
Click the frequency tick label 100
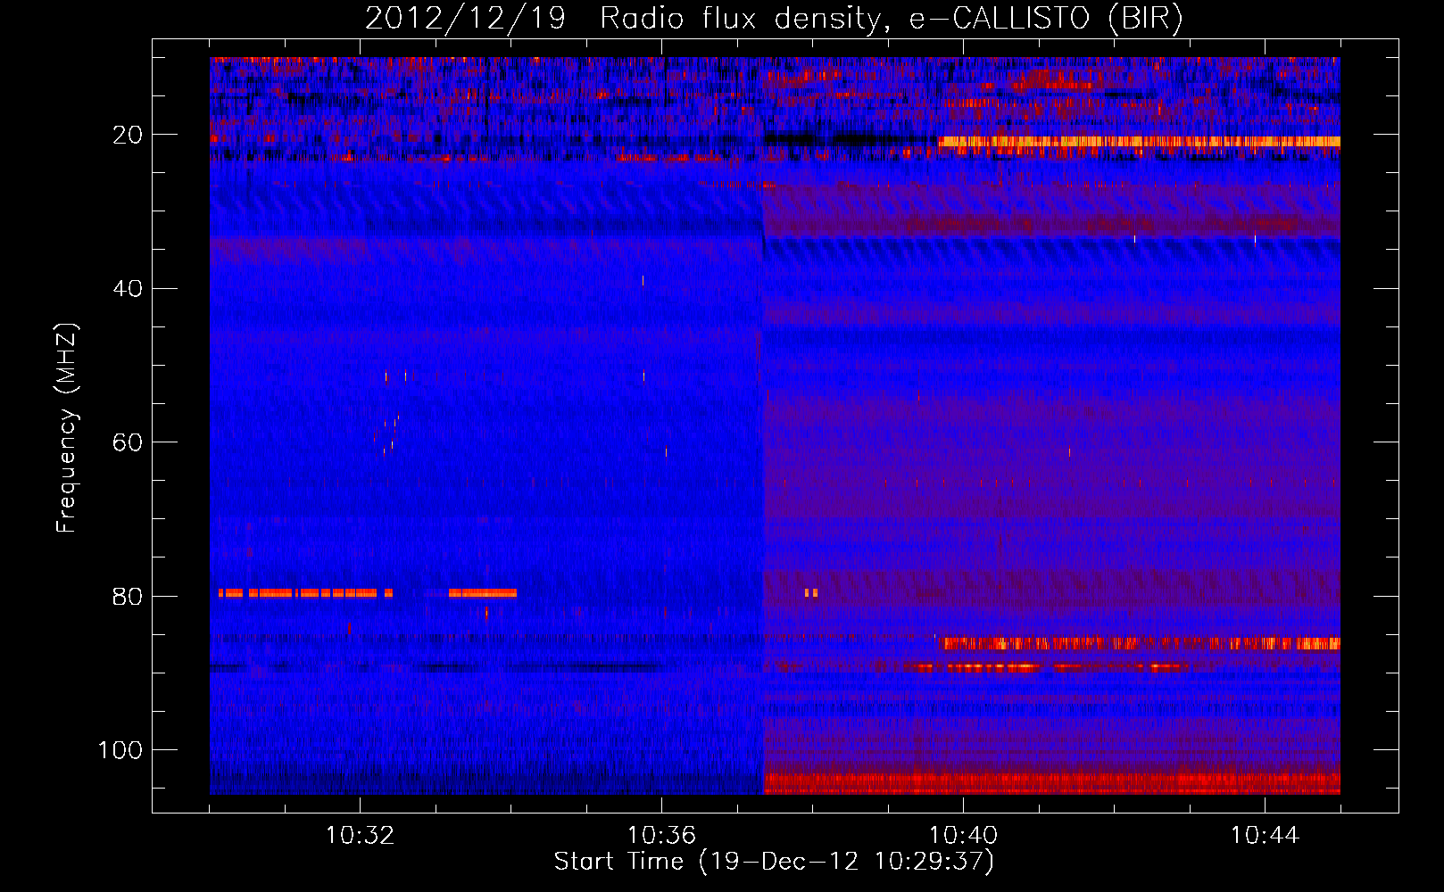tap(120, 750)
